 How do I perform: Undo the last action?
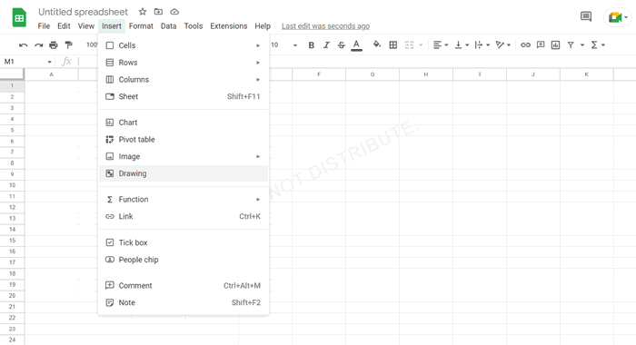click(x=23, y=45)
